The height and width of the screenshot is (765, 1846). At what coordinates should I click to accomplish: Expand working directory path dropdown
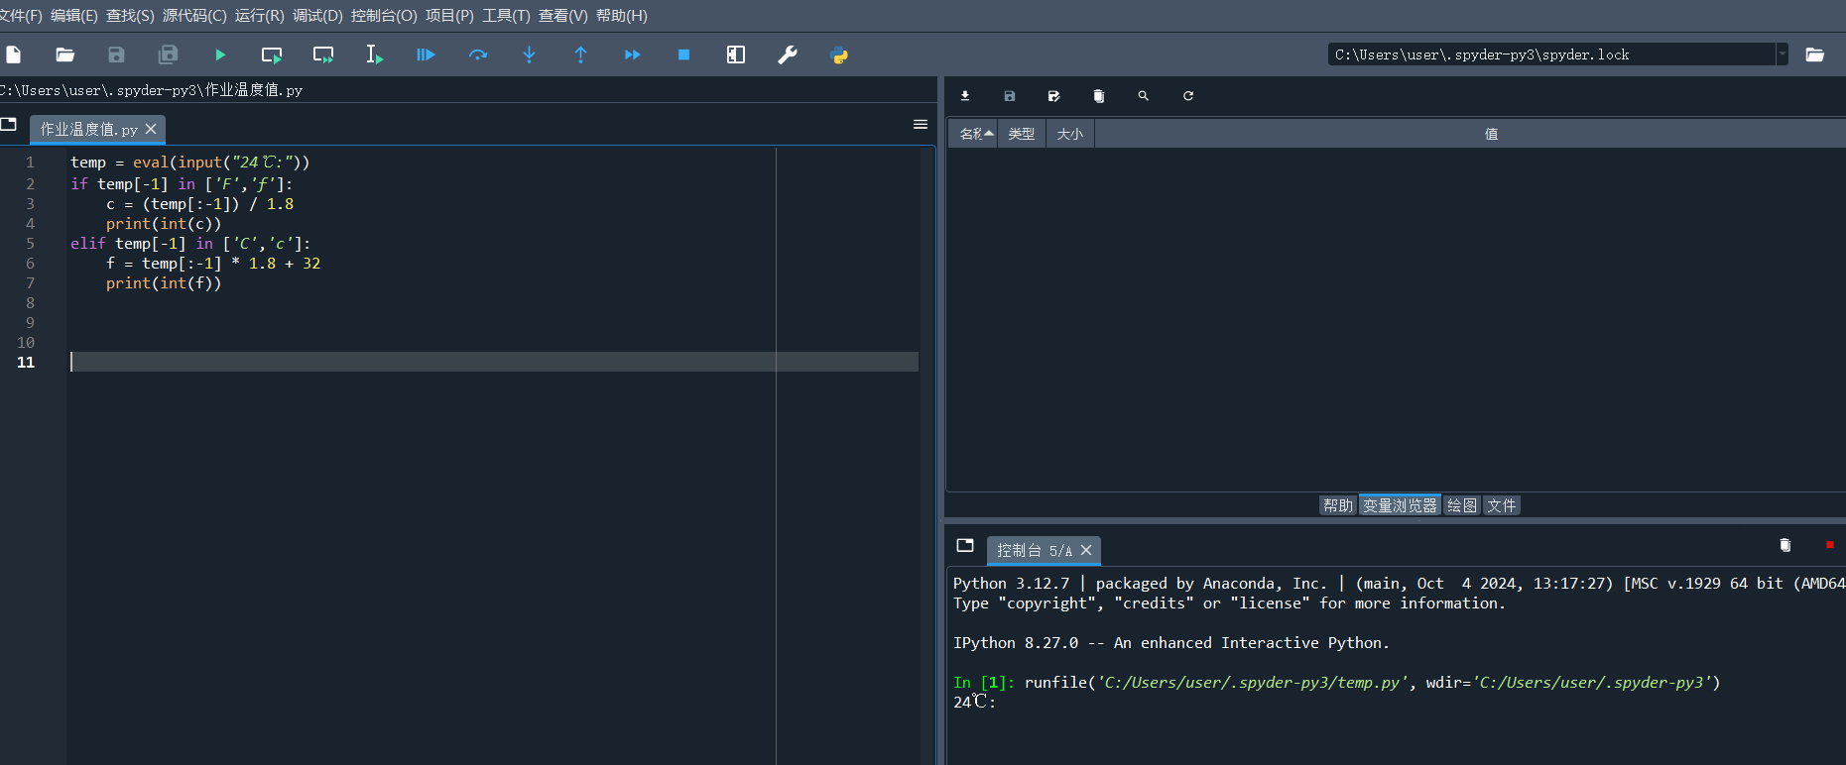[1782, 55]
